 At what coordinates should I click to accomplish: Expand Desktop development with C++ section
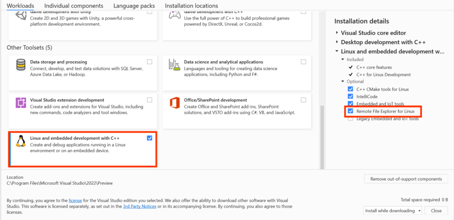[337, 42]
